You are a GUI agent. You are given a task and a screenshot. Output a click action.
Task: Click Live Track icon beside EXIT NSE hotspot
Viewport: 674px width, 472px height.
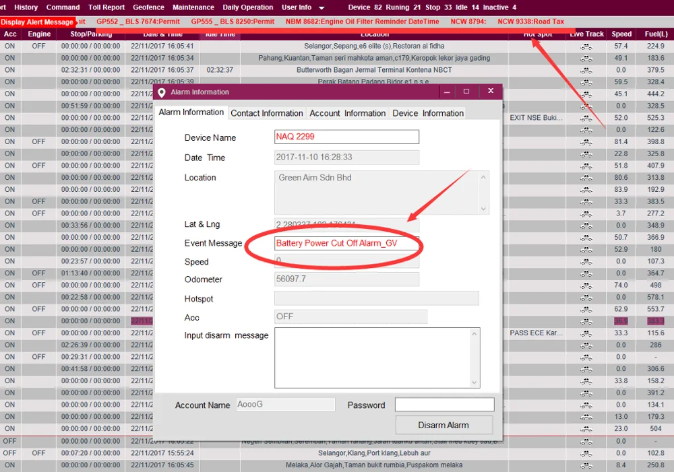click(x=586, y=118)
